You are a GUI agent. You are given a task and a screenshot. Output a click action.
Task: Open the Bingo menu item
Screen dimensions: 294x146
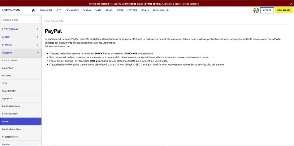tap(109, 10)
